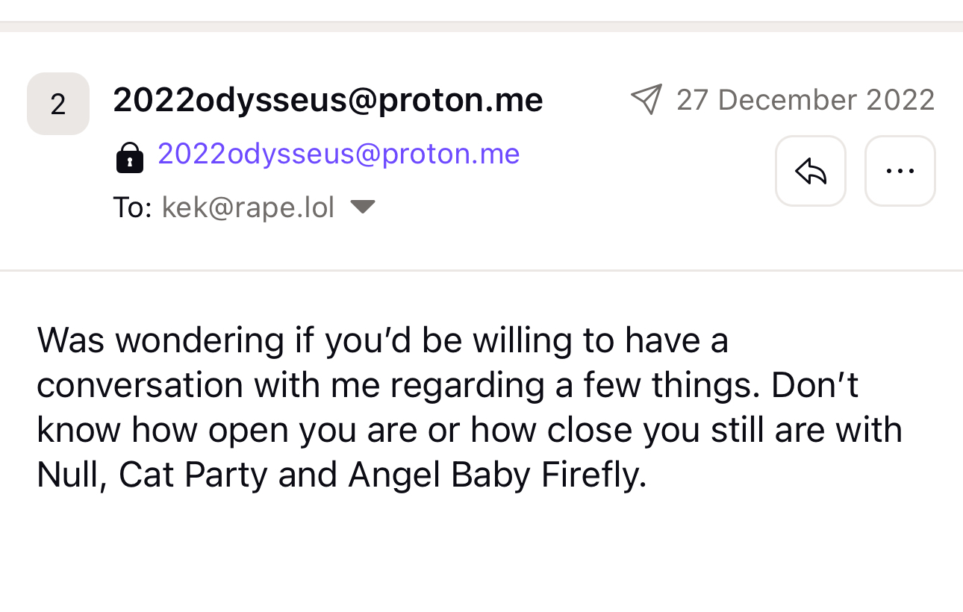Click the sender avatar showing "2"

click(58, 104)
